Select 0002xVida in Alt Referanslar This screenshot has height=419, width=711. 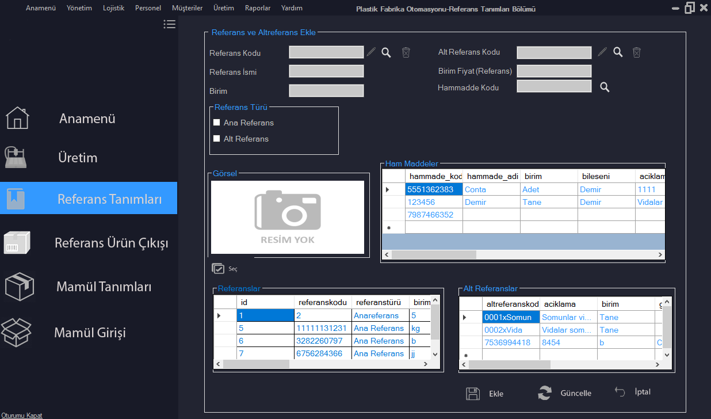[511, 330]
